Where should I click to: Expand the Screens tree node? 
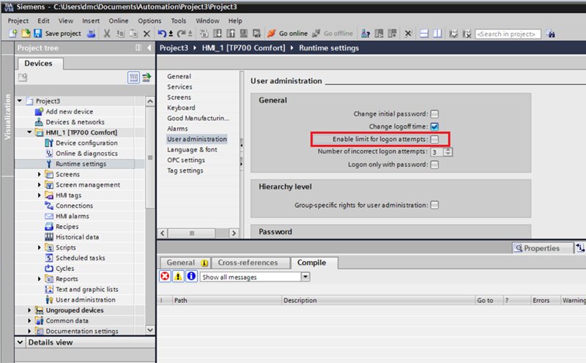tap(39, 174)
